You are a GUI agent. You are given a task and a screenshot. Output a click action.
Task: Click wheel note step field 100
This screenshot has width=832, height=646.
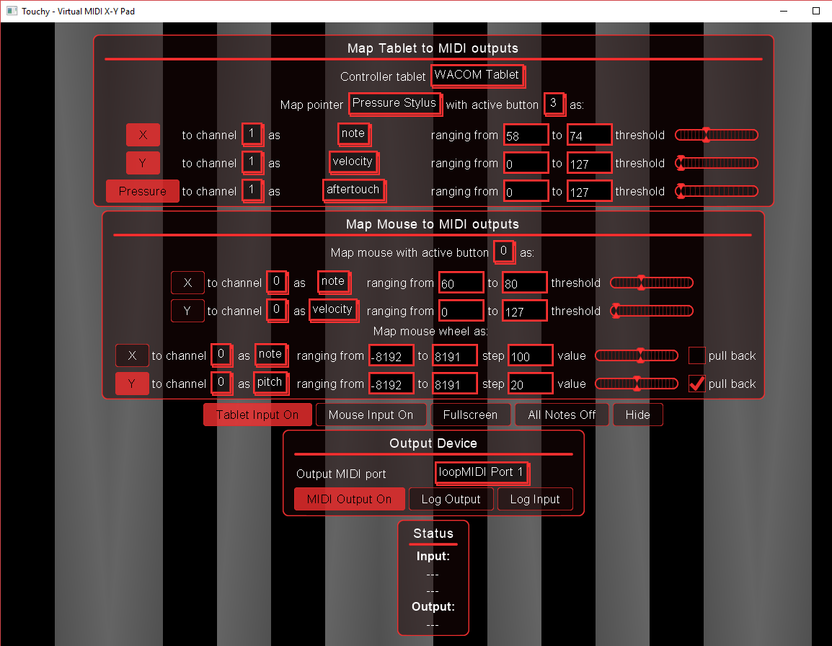tap(531, 355)
